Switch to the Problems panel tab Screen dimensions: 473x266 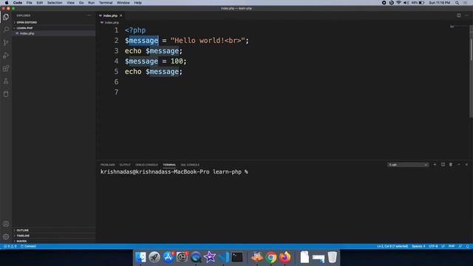(x=108, y=165)
